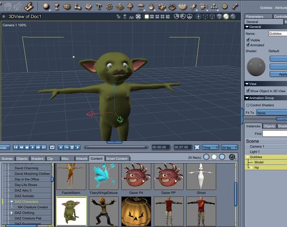Select the Model item under Gobbles

259,162
